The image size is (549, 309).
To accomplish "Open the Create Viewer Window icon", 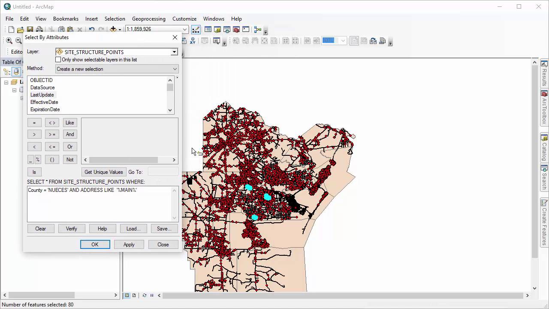I will (x=217, y=41).
